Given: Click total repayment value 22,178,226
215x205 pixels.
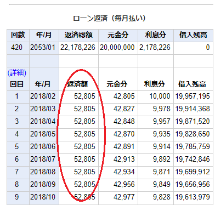Looking at the screenshot, I should click(78, 48).
